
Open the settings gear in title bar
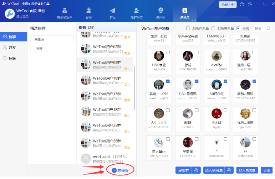[250, 4]
